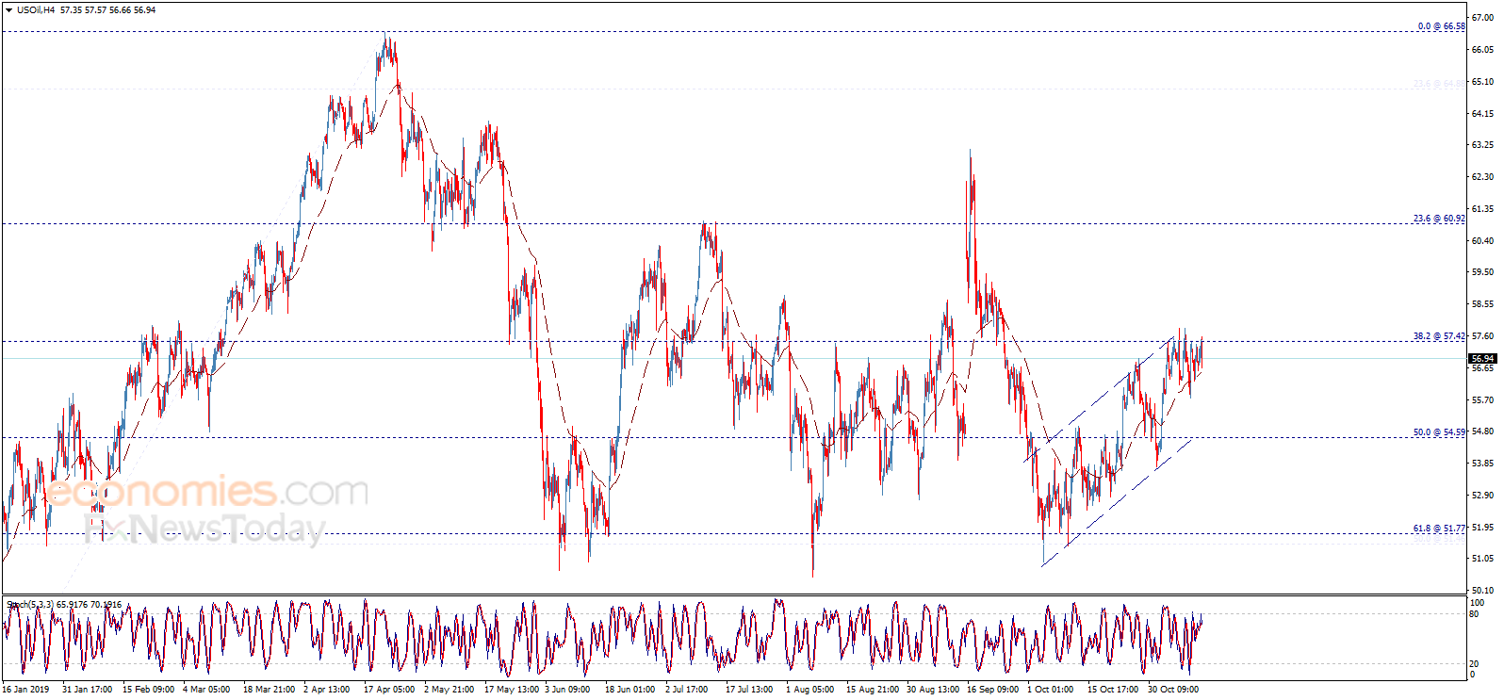Select the Fibonacci label 50.0 @ 54.59
Image resolution: width=1504 pixels, height=700 pixels.
(x=1439, y=432)
